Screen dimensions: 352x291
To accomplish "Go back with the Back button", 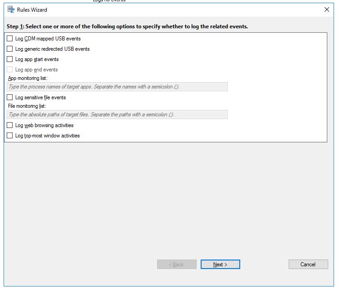I will coord(176,265).
